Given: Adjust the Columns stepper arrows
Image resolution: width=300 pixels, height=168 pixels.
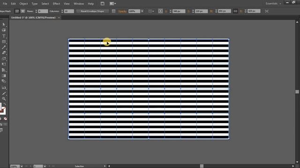Looking at the screenshot, I should tap(62, 11).
